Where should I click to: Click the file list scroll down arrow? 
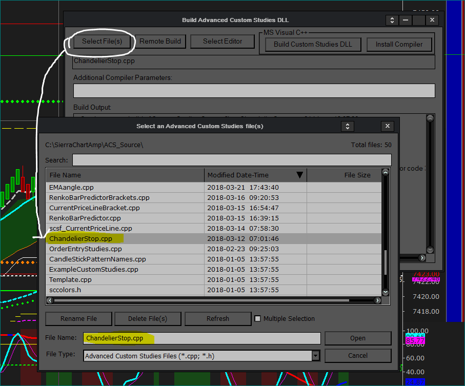tap(386, 292)
